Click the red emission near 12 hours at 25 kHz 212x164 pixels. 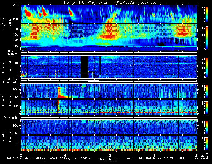pyautogui.click(x=108, y=37)
